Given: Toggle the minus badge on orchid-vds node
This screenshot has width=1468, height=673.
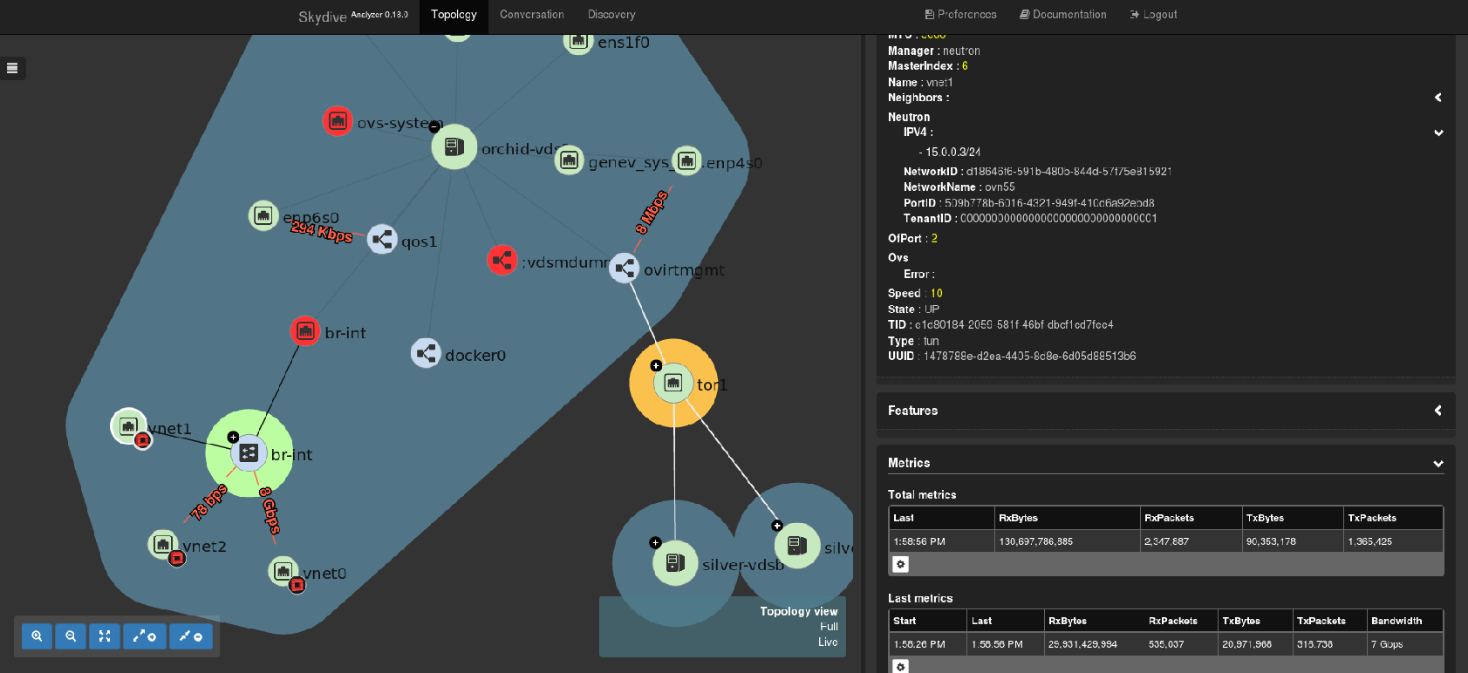Looking at the screenshot, I should 434,127.
